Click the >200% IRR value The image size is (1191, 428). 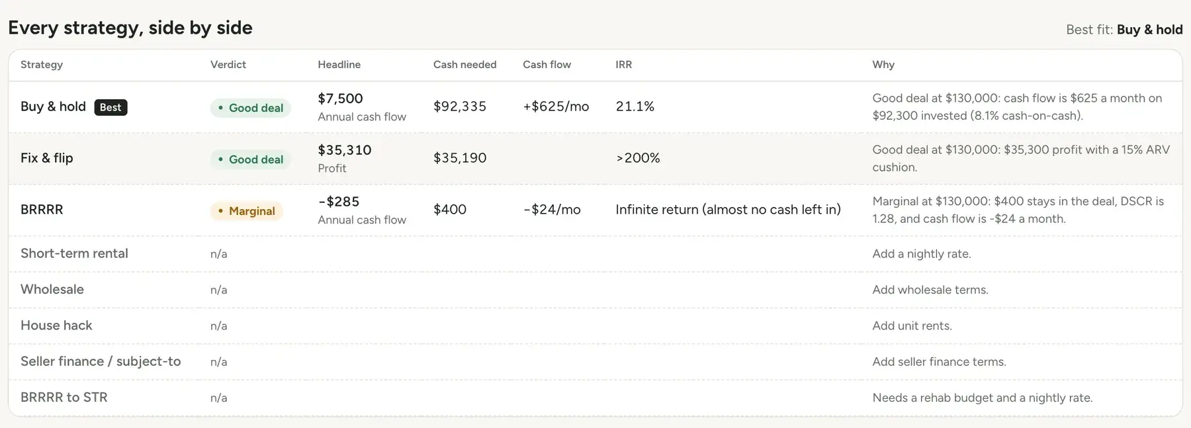(x=638, y=158)
